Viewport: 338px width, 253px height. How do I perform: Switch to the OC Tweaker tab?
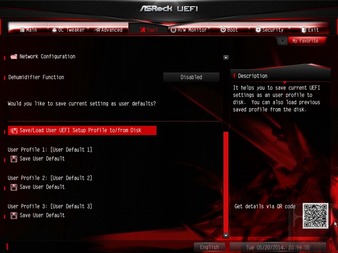(68, 30)
